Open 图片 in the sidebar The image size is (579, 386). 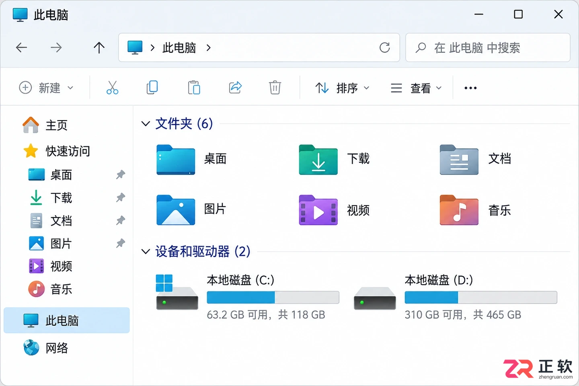tap(50, 243)
